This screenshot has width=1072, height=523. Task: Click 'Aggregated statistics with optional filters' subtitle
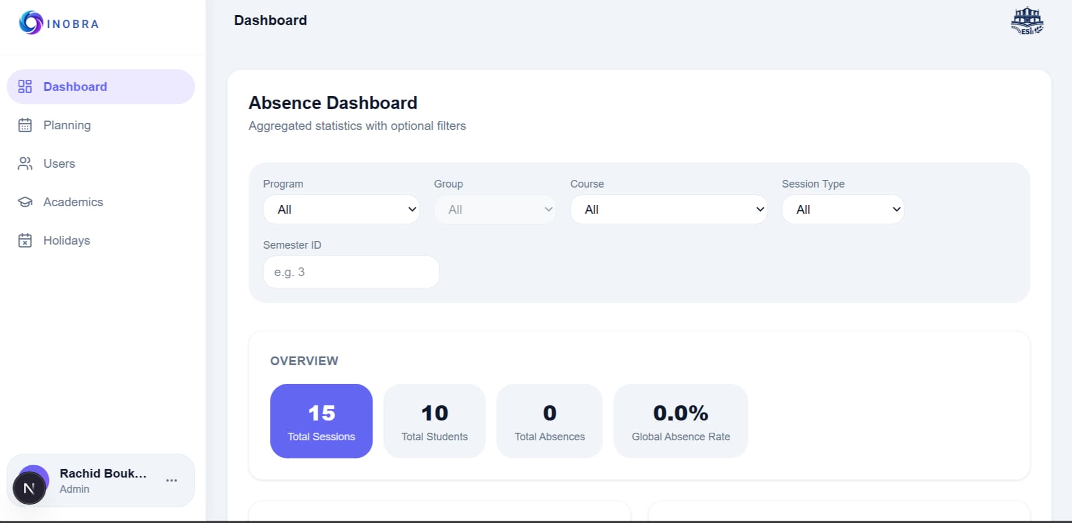tap(357, 126)
